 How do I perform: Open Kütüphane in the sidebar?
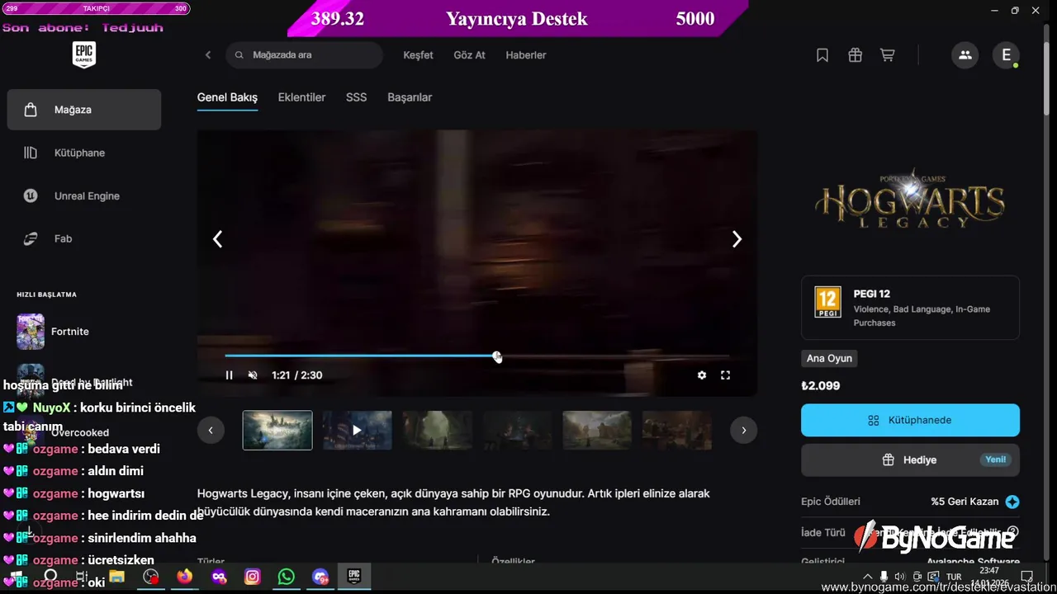tap(83, 153)
